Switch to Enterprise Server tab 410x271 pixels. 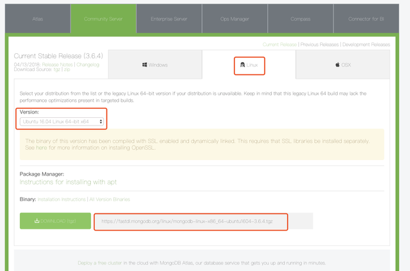tap(169, 19)
